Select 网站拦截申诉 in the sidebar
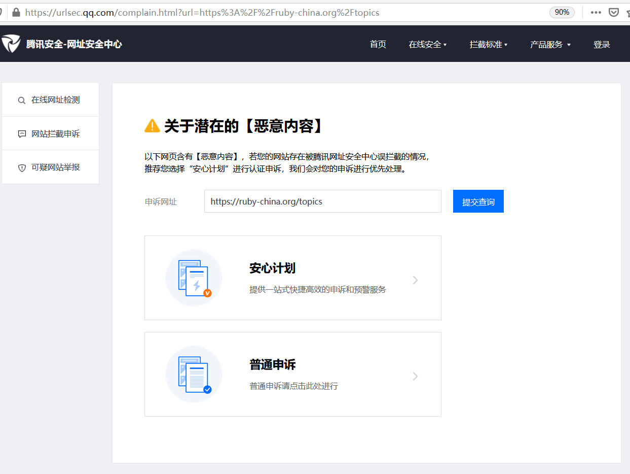Screen dimensions: 630x474 (51, 133)
